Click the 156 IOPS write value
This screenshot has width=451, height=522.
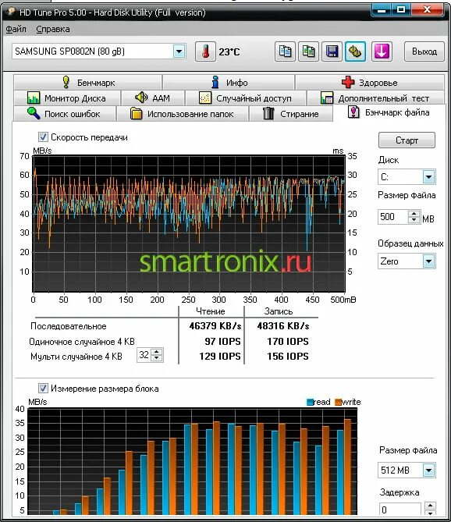288,357
